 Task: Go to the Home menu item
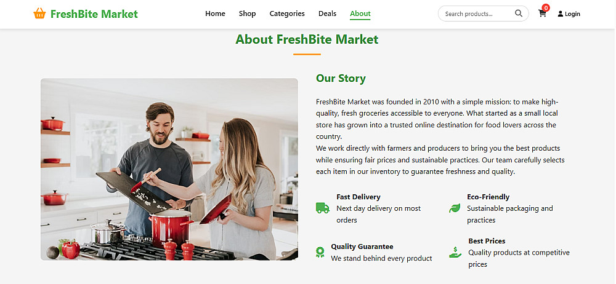click(x=215, y=14)
